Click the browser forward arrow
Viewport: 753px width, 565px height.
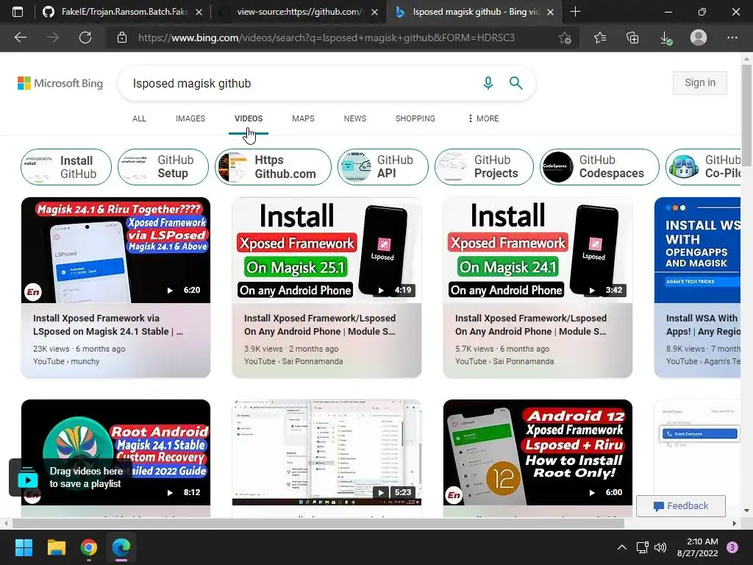53,38
